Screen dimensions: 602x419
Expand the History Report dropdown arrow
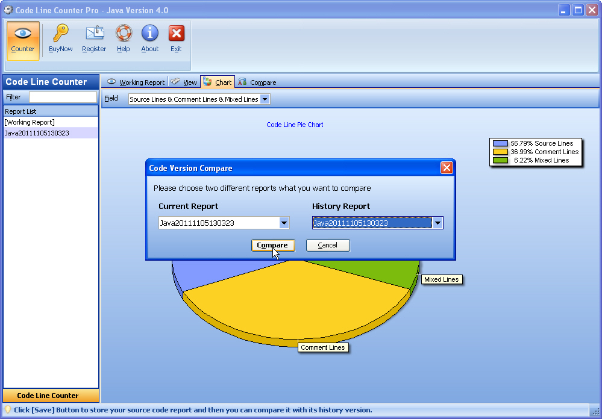pyautogui.click(x=437, y=223)
